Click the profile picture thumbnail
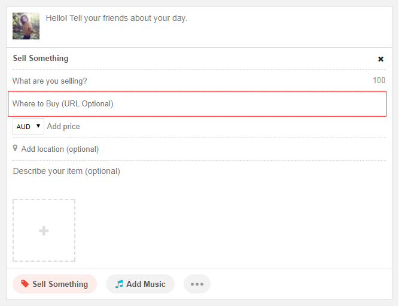Screen dimensions: 399x306 coord(26,26)
